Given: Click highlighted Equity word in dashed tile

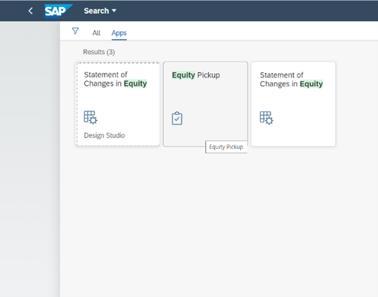Looking at the screenshot, I should point(135,84).
